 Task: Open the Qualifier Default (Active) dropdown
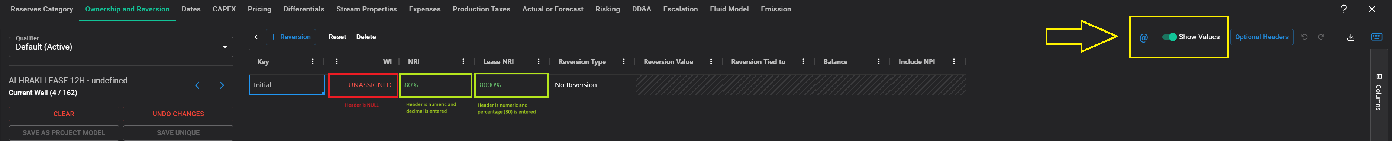point(121,47)
